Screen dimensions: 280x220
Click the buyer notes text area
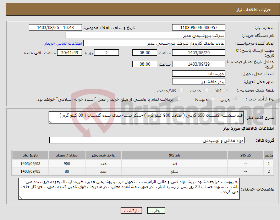click(x=129, y=189)
